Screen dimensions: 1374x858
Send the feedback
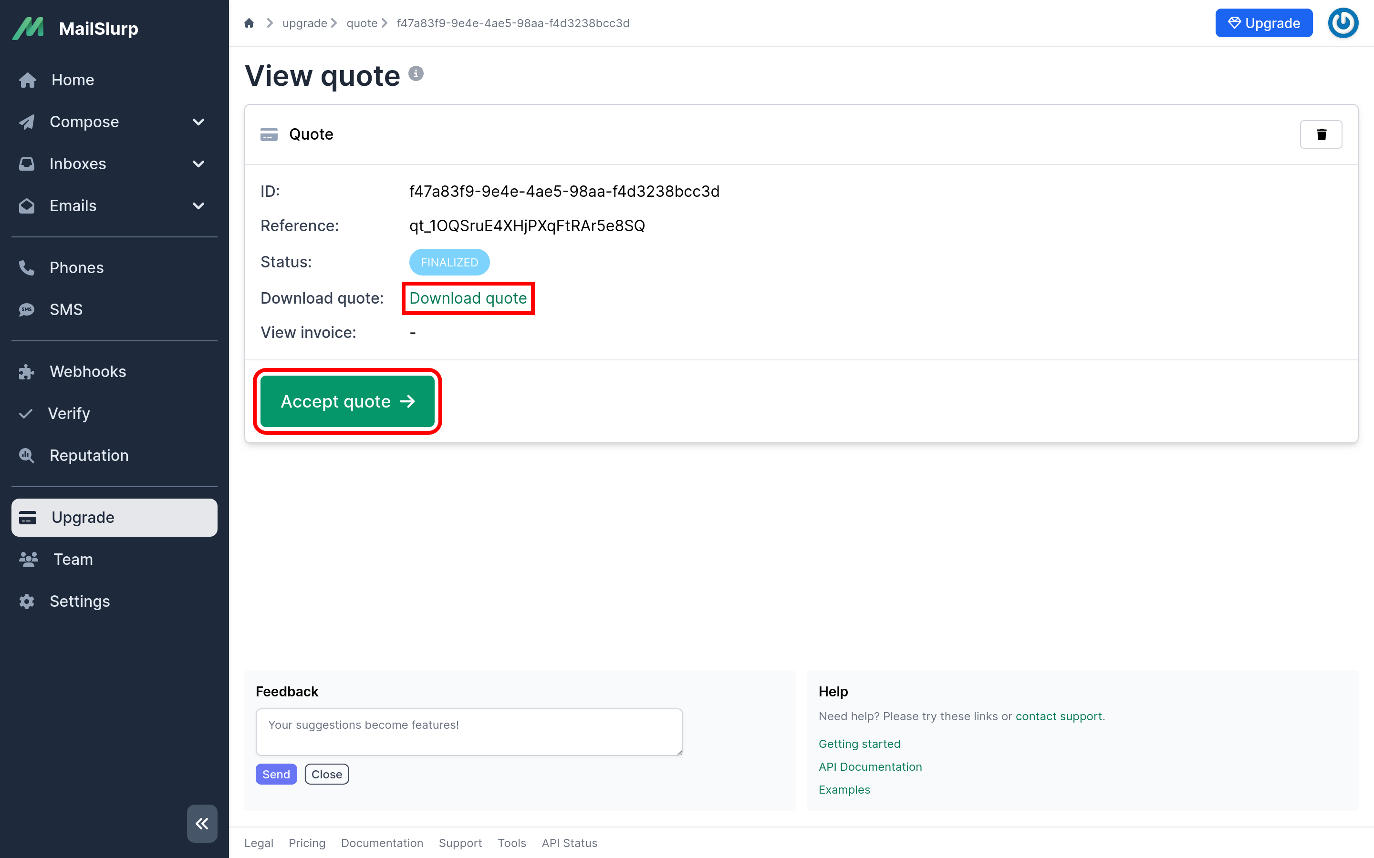pyautogui.click(x=276, y=775)
